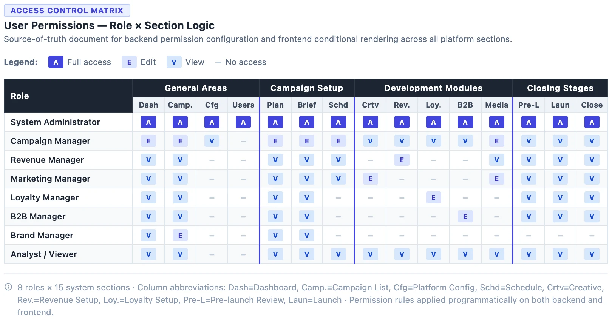The height and width of the screenshot is (319, 612).
Task: Click Campaign Manager's Schd 'E' badge
Action: click(x=338, y=141)
